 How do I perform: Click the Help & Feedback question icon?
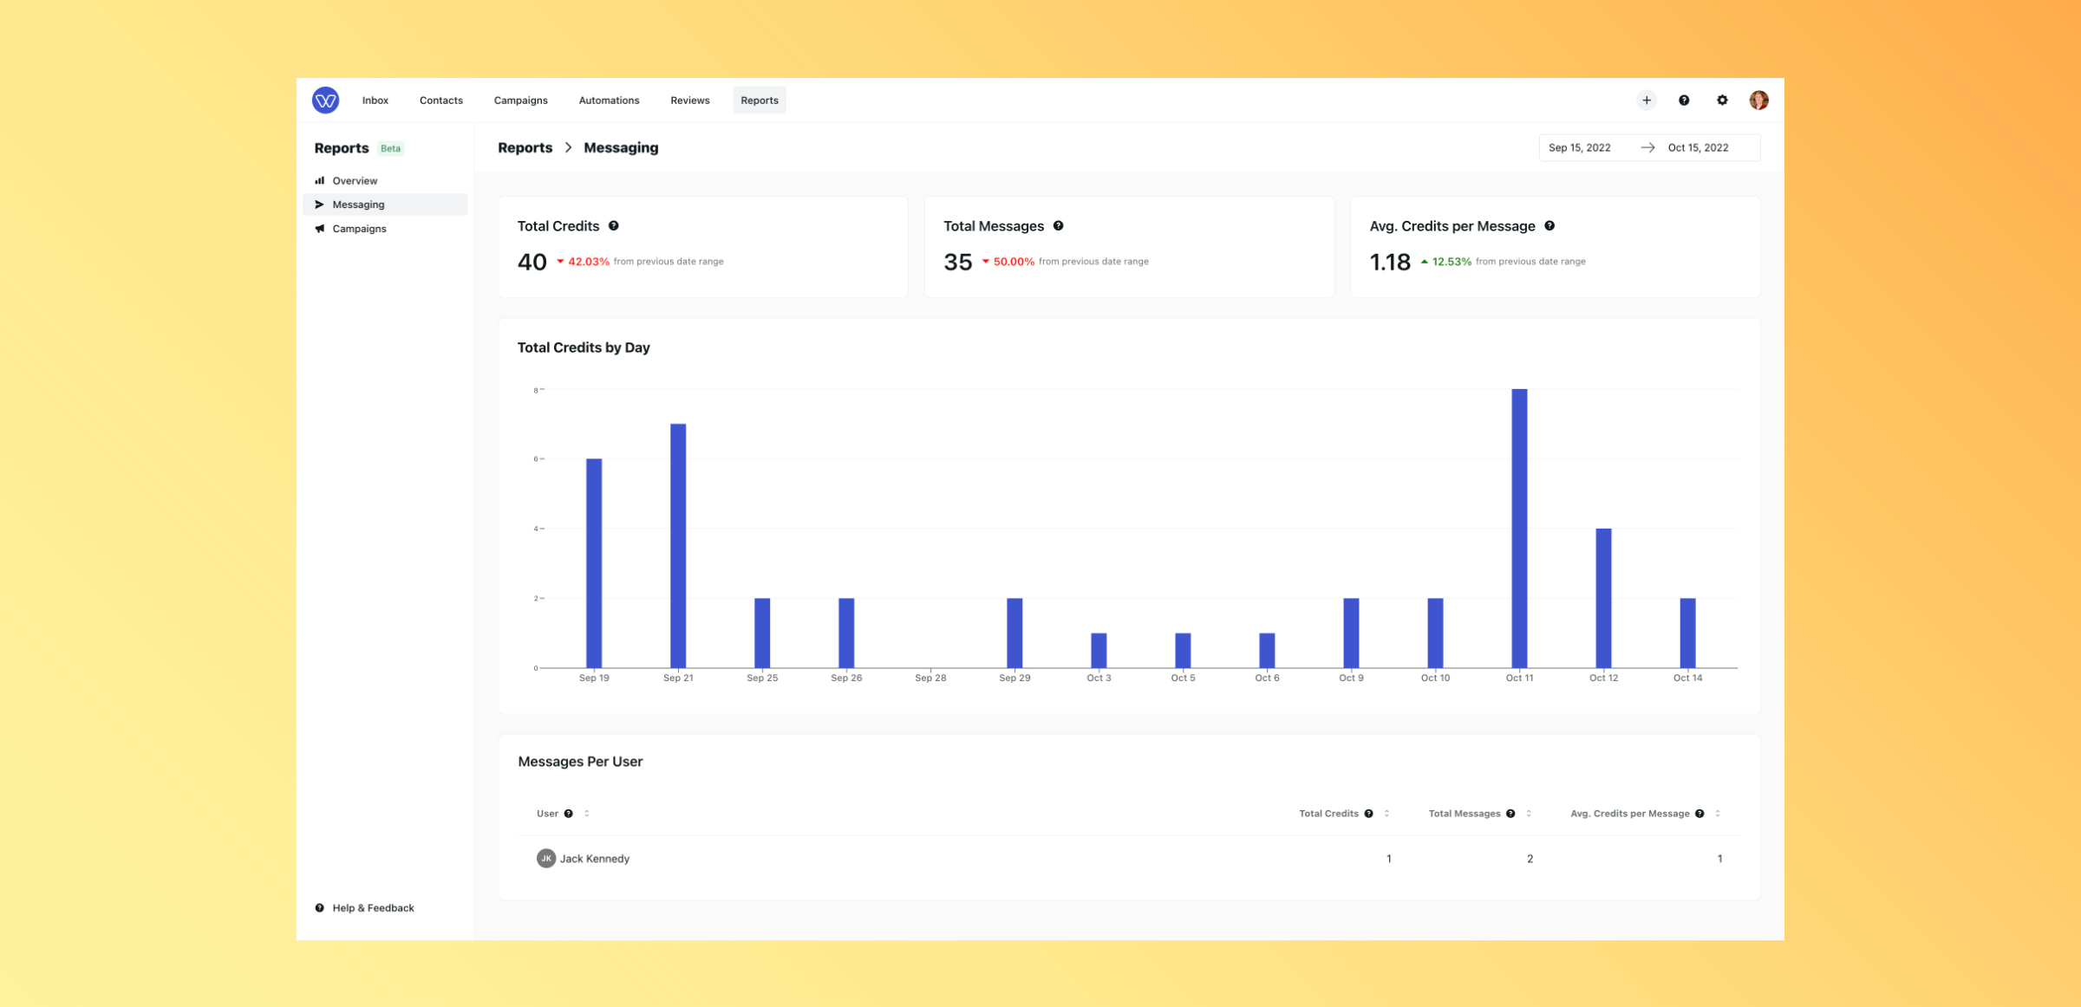[x=318, y=907]
